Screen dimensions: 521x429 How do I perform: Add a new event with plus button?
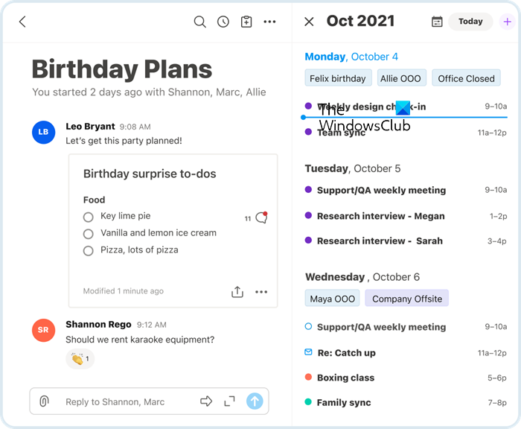point(508,22)
